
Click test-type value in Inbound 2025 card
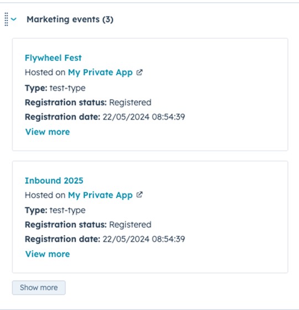(67, 210)
